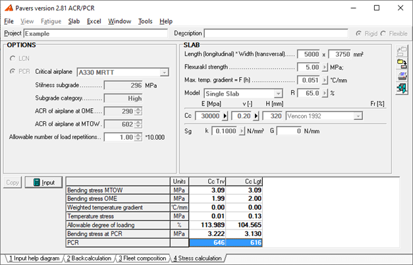Click the arrow button next to v value 0.20
The width and height of the screenshot is (413, 265).
[x=256, y=116]
